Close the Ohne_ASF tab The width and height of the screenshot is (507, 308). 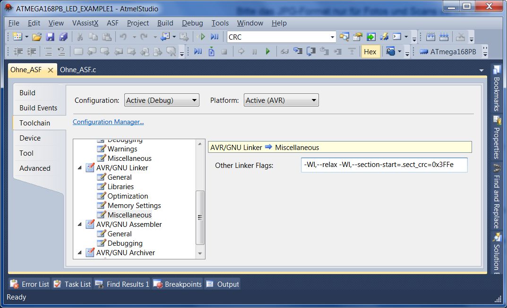pyautogui.click(x=51, y=70)
